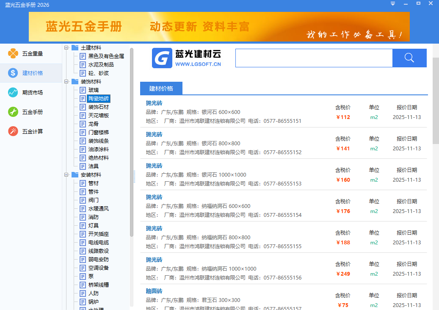Image resolution: width=439 pixels, height=310 pixels.
Task: Open 电线电缆 category in the tree
Action: click(98, 243)
